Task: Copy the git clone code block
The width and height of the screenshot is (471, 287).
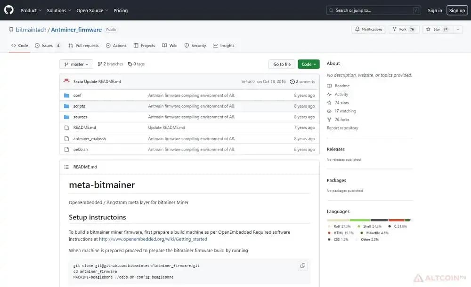Action: [x=303, y=266]
